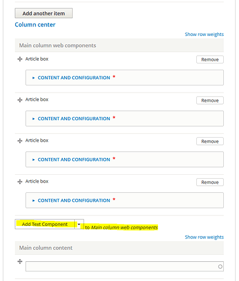The width and height of the screenshot is (239, 281).
Task: Click the second Article box drag handle
Action: [20, 100]
